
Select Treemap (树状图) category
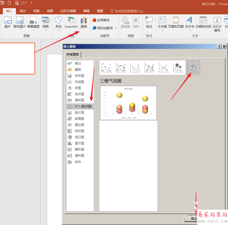tap(80, 131)
